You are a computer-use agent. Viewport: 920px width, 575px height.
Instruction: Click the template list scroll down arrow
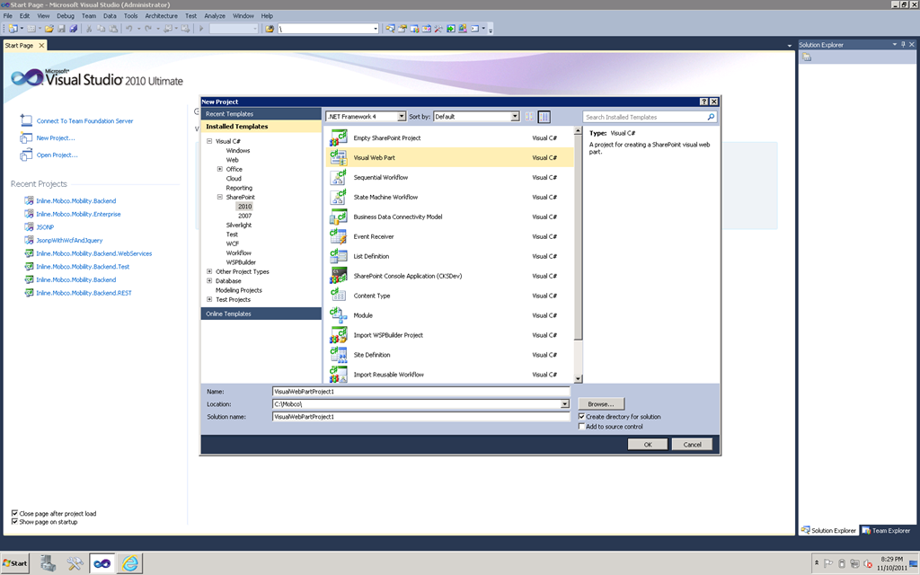578,379
